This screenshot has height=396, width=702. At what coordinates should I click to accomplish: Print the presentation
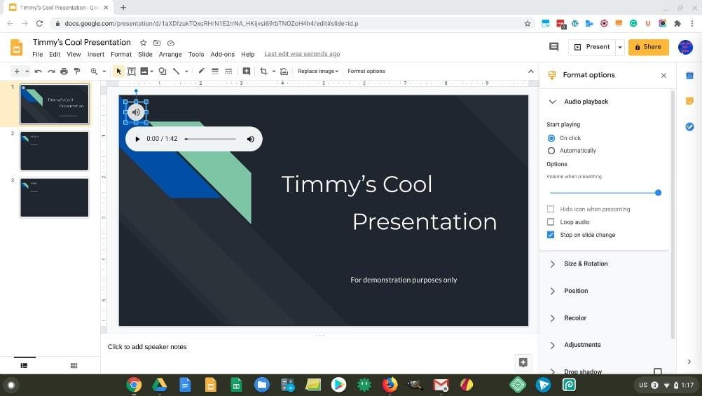click(64, 71)
